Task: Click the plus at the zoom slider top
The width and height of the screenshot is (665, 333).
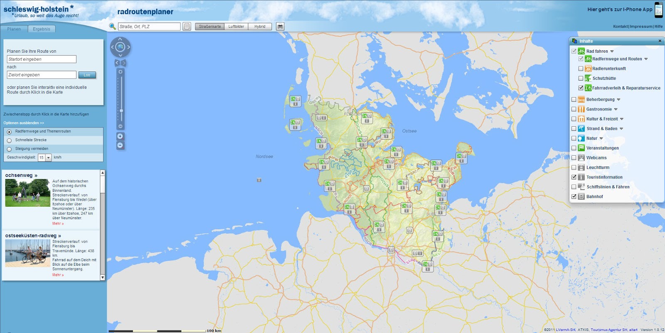Action: click(x=121, y=72)
